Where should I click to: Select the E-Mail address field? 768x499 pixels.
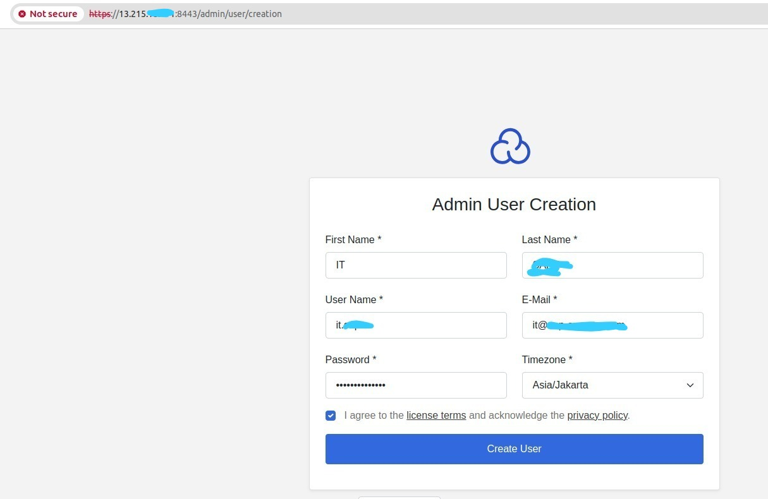pos(612,325)
